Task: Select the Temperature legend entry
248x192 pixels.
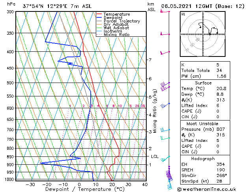Action: (x=117, y=14)
